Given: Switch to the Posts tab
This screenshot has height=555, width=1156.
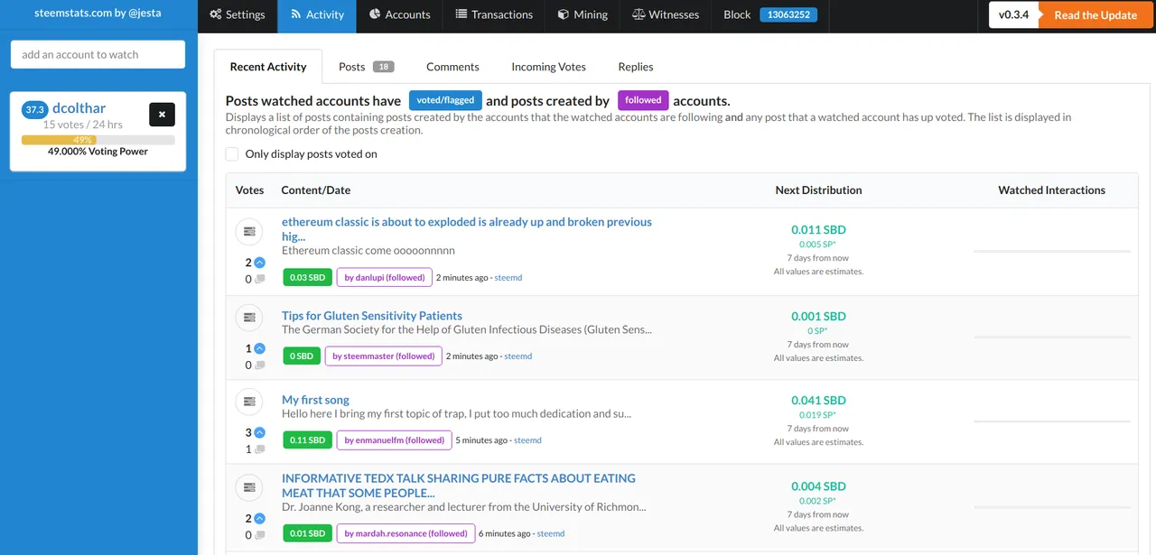Looking at the screenshot, I should coord(366,67).
